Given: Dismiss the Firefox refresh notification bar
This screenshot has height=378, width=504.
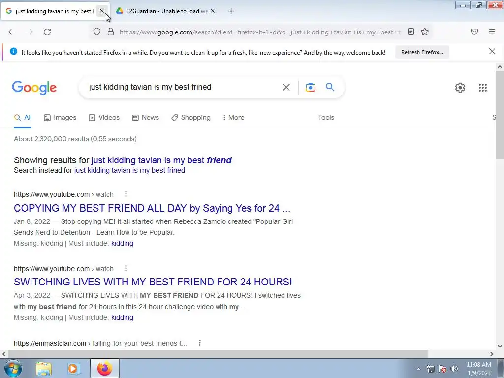Looking at the screenshot, I should pos(492,51).
